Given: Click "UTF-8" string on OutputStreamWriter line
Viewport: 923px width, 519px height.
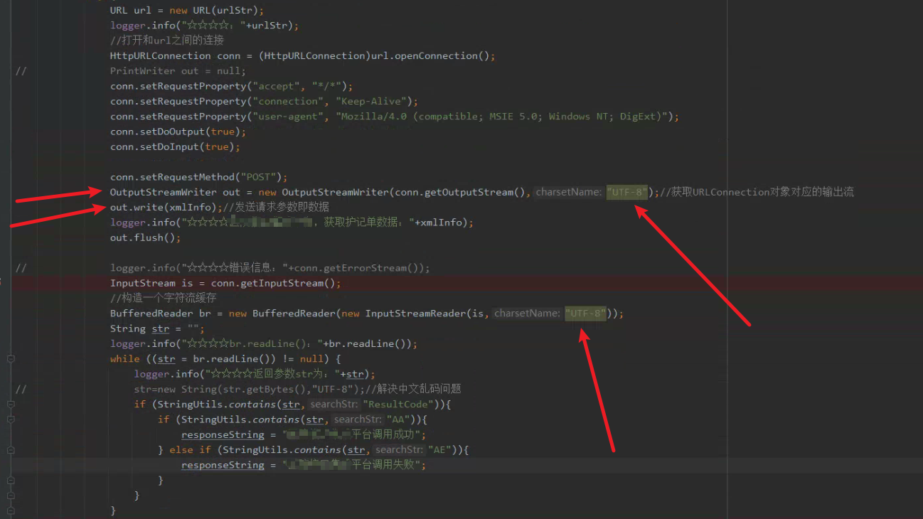Looking at the screenshot, I should [627, 193].
